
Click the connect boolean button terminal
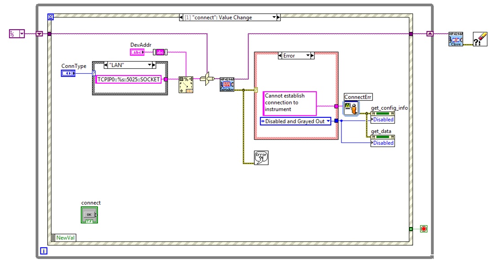(x=89, y=214)
